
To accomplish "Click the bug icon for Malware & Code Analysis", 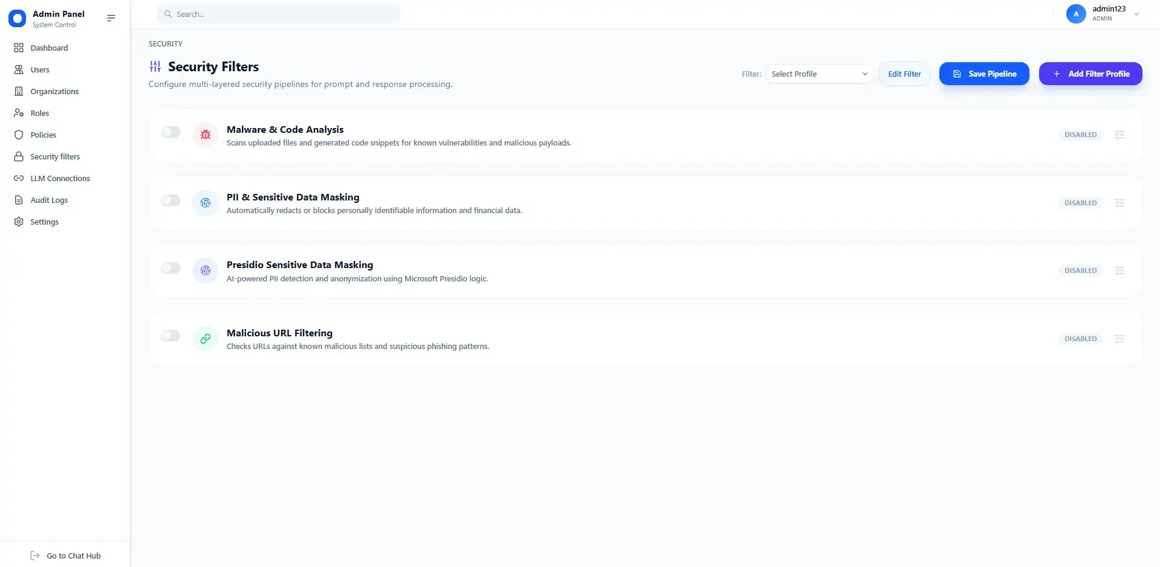I will (x=206, y=135).
